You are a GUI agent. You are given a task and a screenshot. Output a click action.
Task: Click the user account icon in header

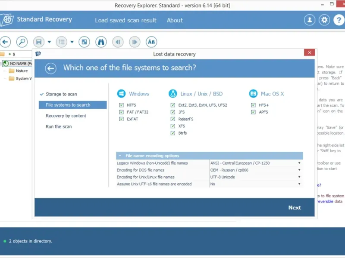coord(309,20)
